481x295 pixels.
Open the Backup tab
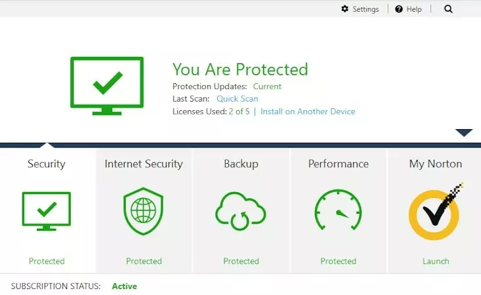(241, 164)
